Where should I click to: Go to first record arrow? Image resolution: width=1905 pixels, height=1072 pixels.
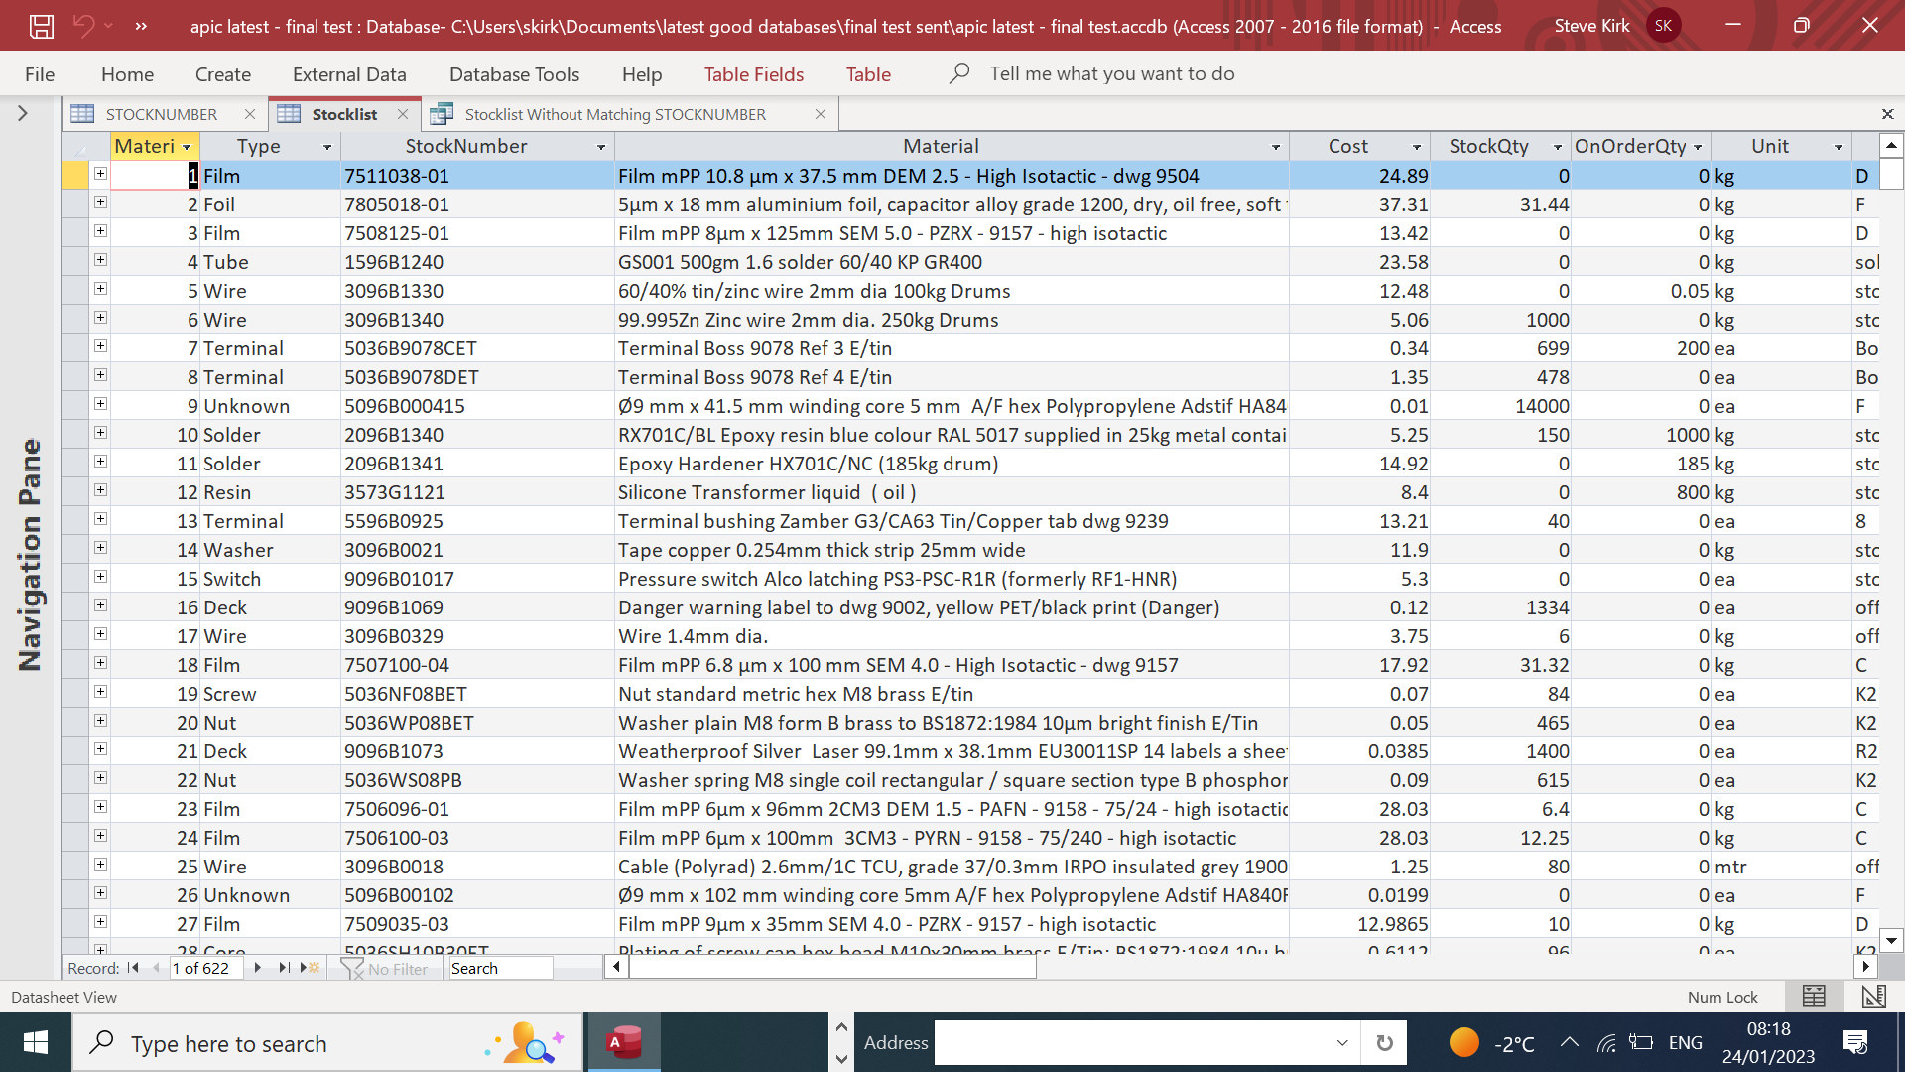click(133, 968)
